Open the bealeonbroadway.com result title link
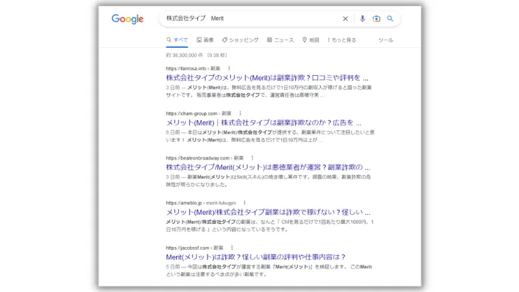The height and width of the screenshot is (292, 519). 268,167
